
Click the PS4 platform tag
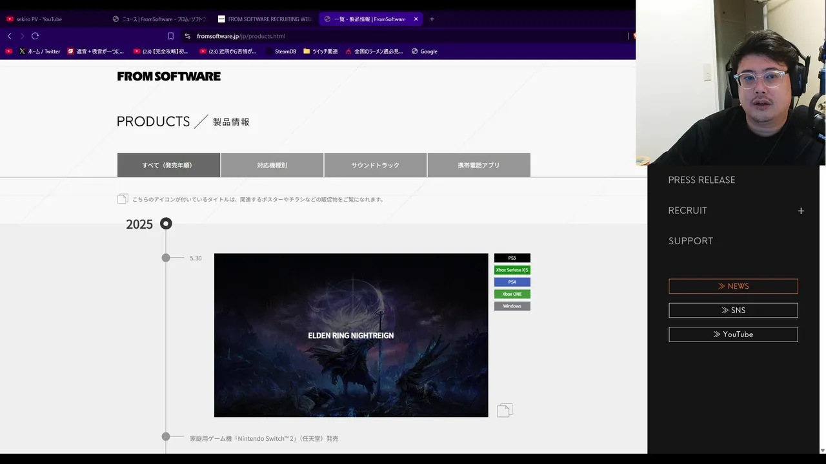tap(512, 282)
